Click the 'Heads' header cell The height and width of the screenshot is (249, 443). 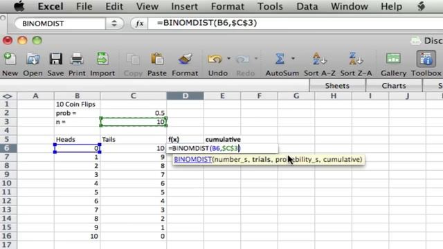[x=77, y=140]
